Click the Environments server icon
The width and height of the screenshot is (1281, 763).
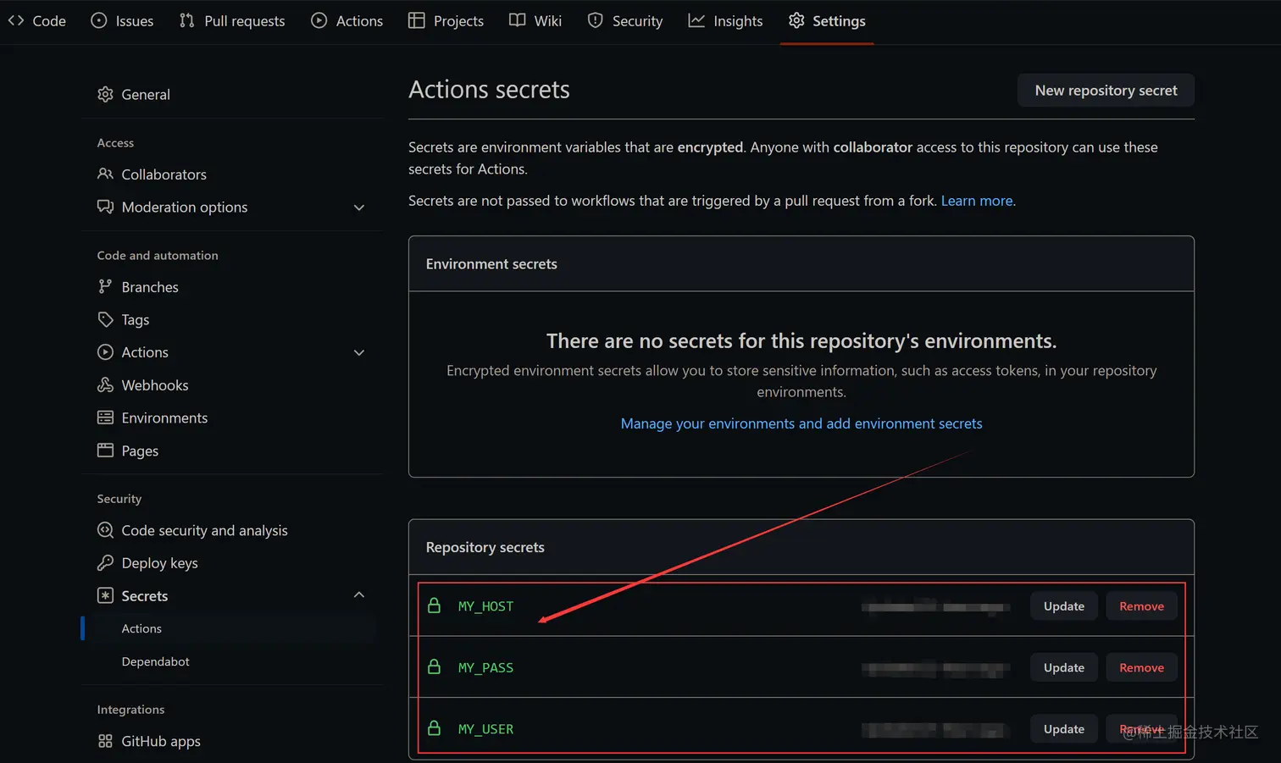point(105,417)
